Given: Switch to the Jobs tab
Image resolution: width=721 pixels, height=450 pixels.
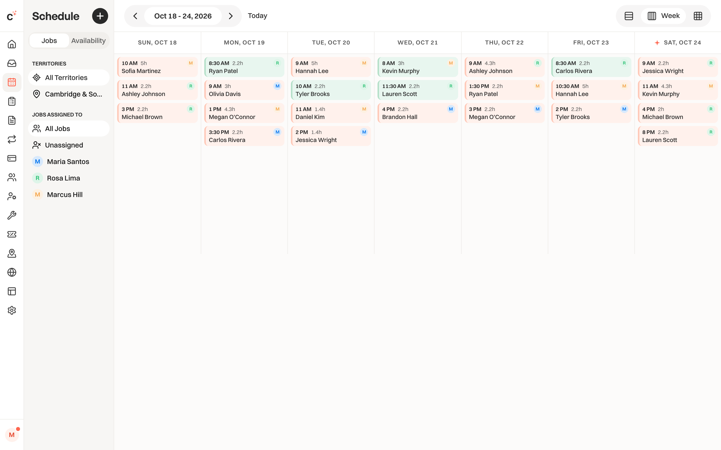Looking at the screenshot, I should [x=49, y=41].
